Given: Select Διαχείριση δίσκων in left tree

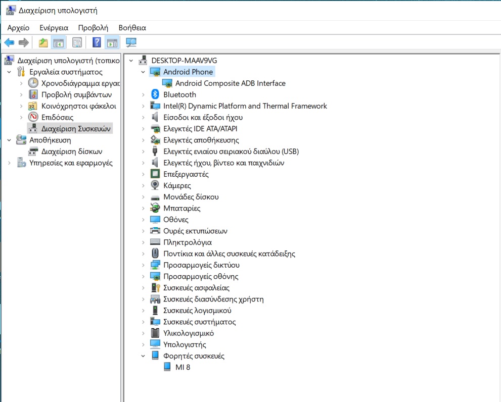Looking at the screenshot, I should point(72,152).
